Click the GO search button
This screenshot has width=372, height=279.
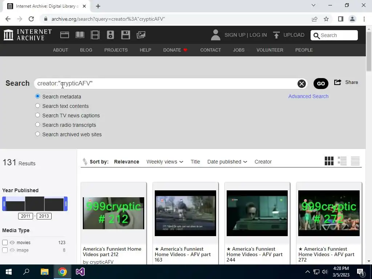pyautogui.click(x=321, y=84)
